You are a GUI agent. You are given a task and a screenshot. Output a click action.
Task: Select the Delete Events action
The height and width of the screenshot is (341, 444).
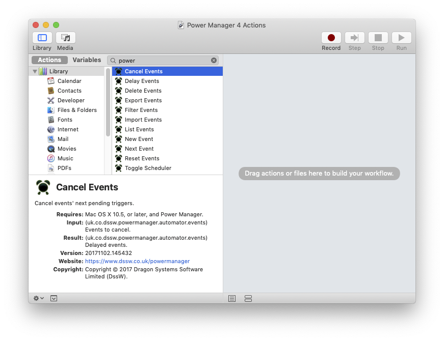click(x=167, y=91)
